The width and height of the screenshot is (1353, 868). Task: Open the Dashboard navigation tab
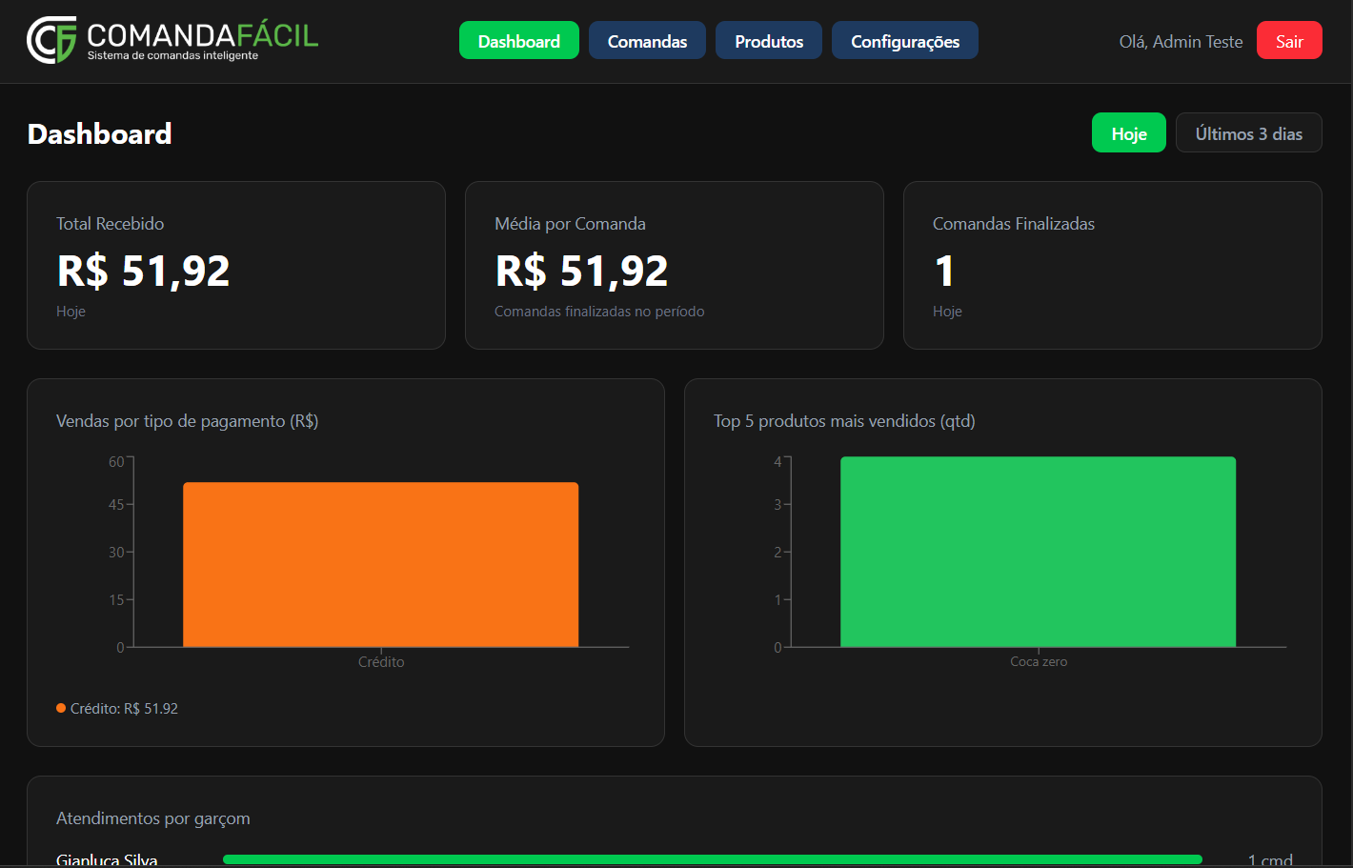(x=518, y=40)
